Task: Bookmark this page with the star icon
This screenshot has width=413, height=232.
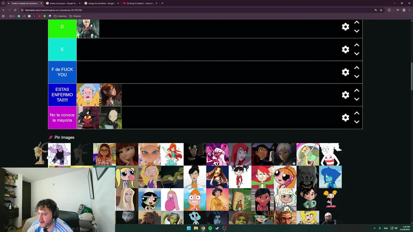Action: pyautogui.click(x=381, y=10)
